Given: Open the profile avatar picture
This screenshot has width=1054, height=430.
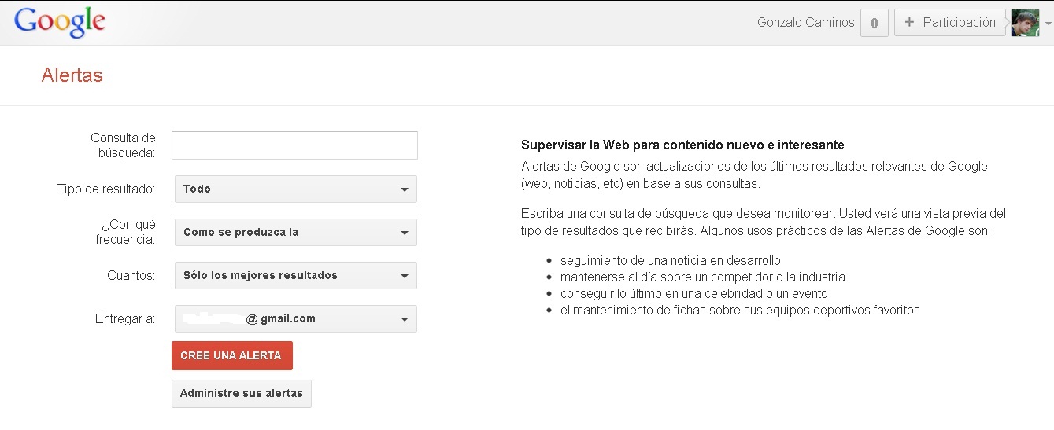Looking at the screenshot, I should [1025, 23].
